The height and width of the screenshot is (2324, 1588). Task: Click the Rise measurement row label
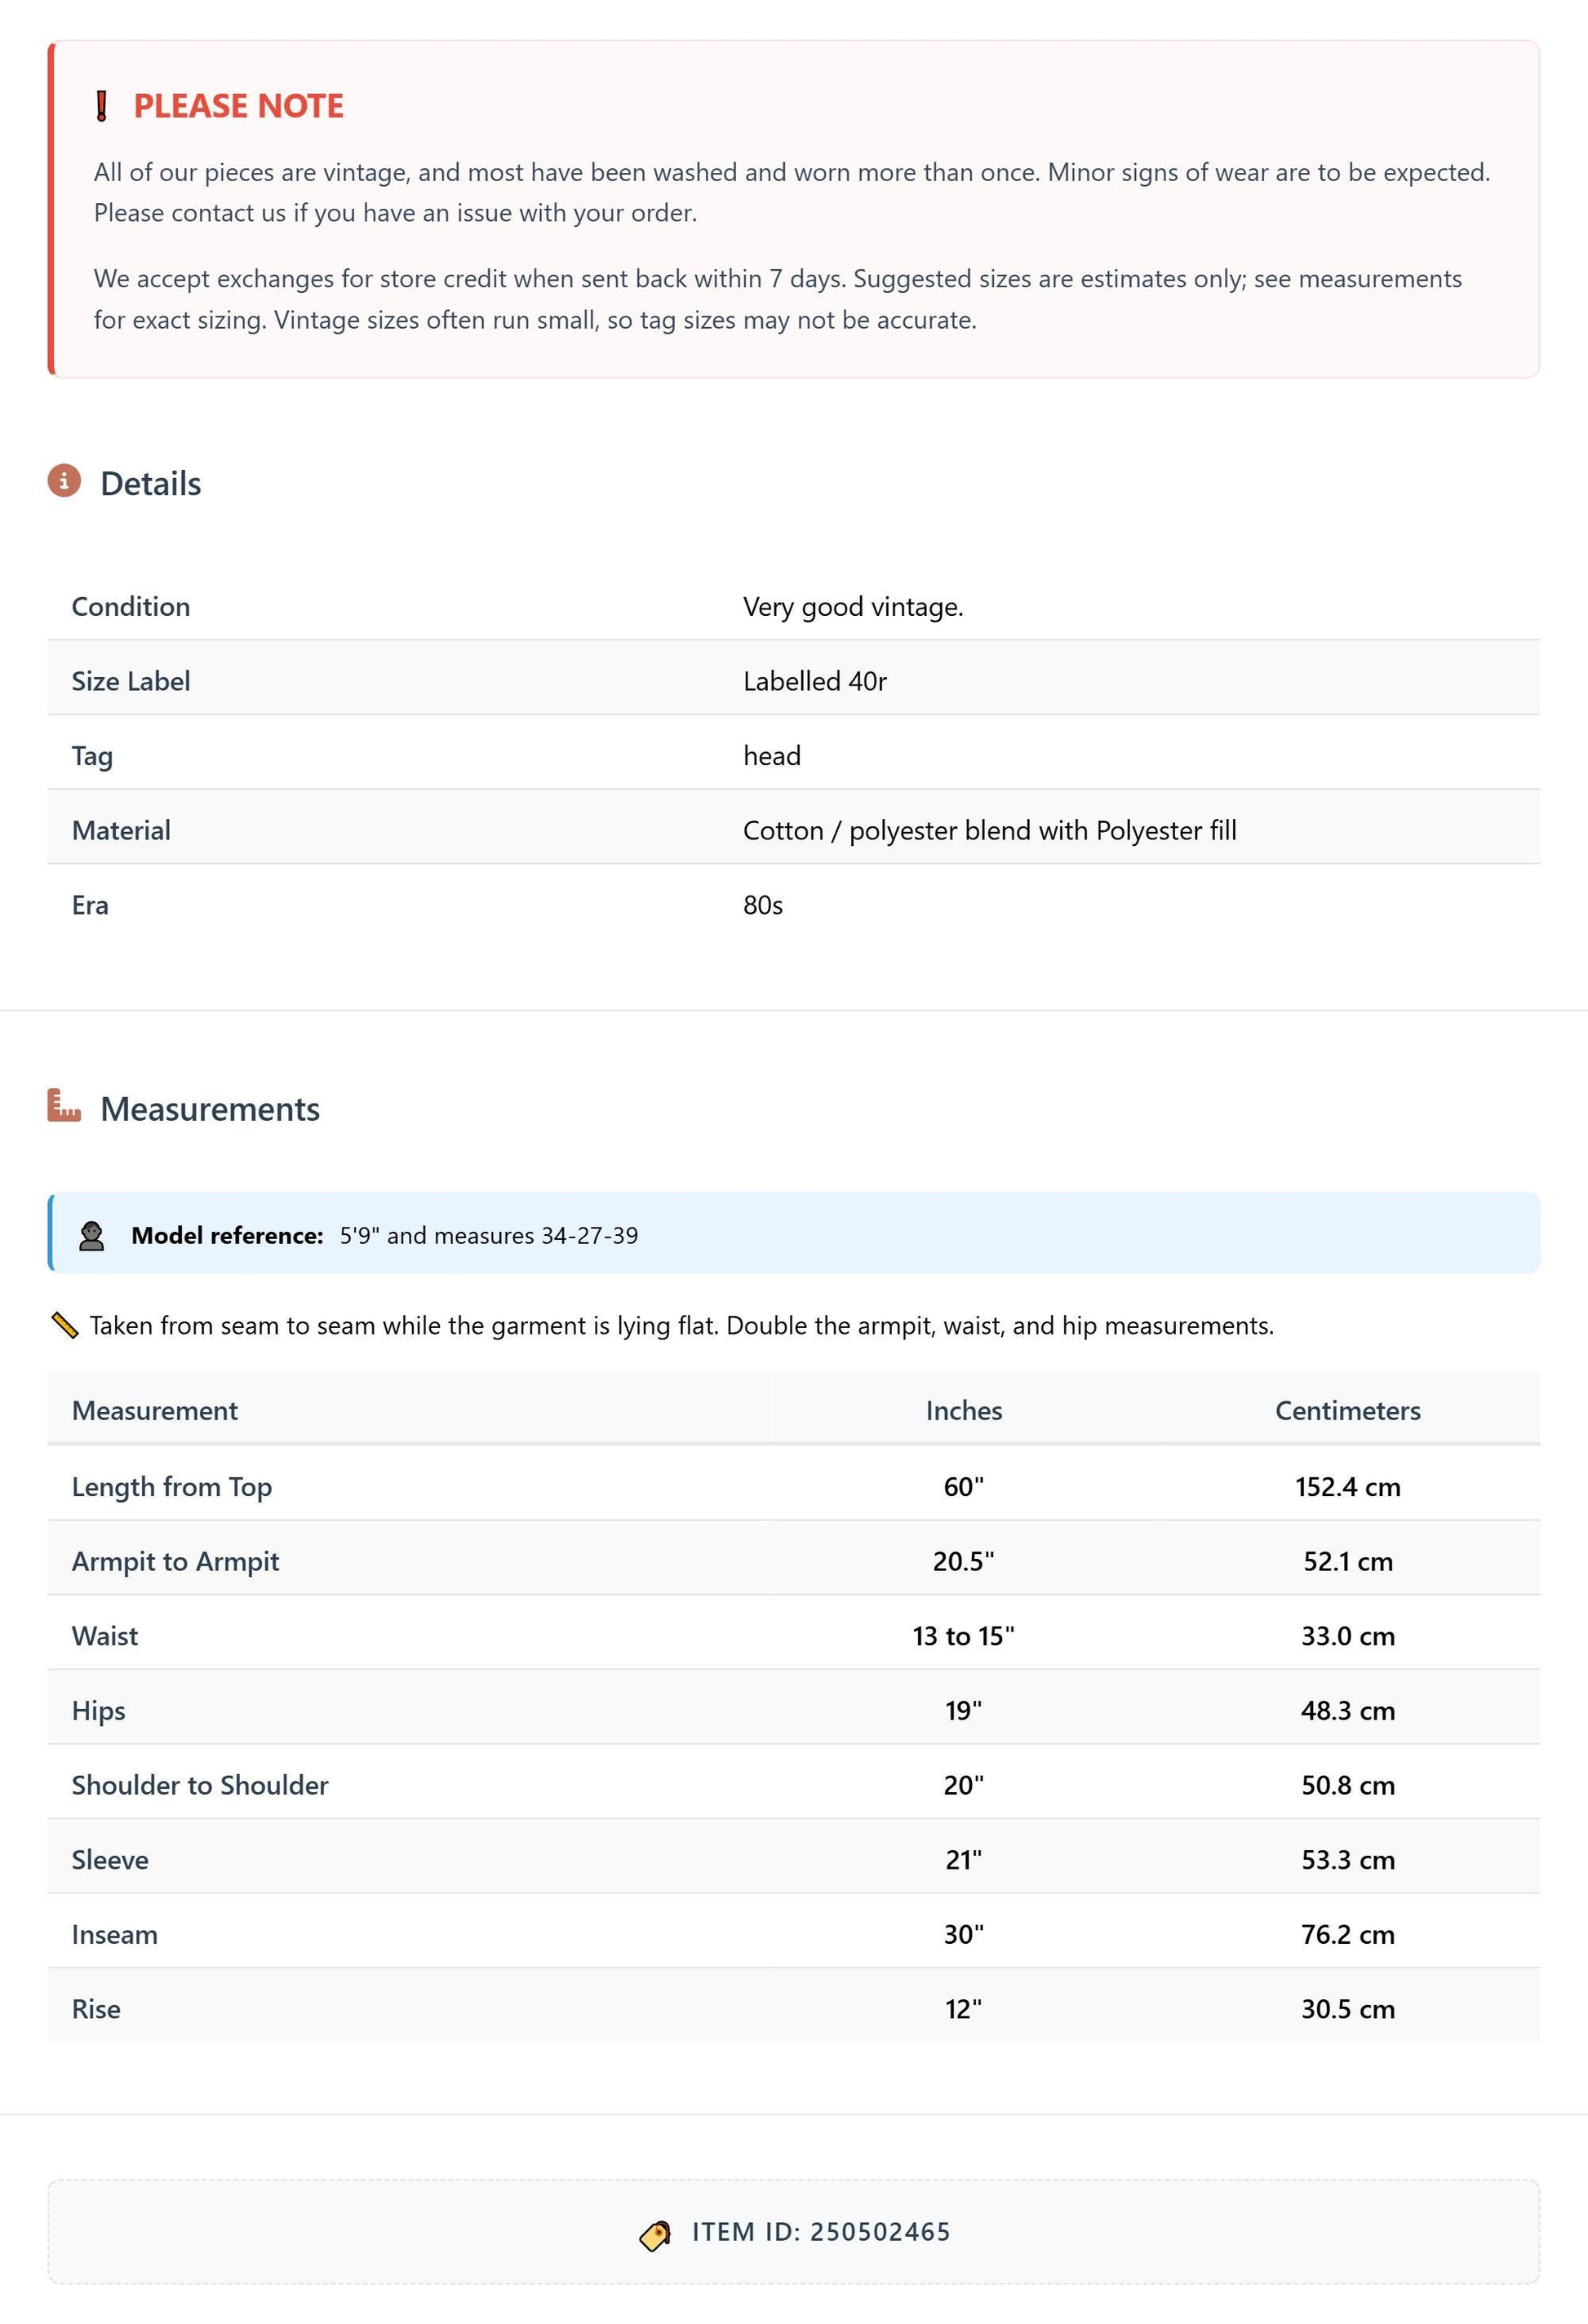click(x=96, y=2009)
